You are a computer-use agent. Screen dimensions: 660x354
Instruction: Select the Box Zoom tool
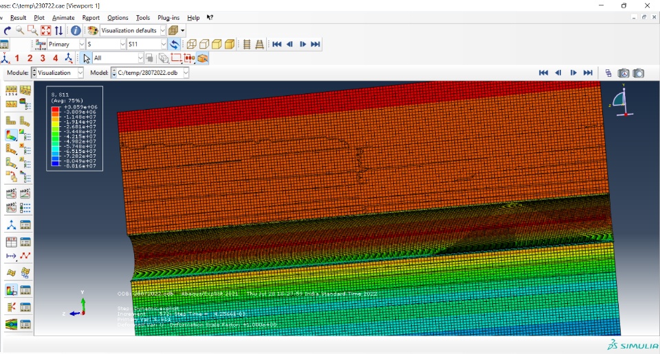point(32,30)
